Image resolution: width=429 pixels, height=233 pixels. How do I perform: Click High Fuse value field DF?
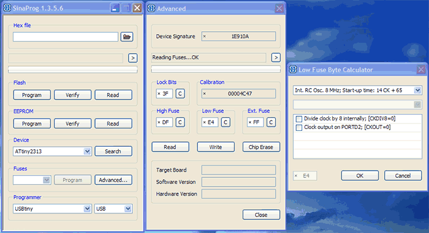(164, 122)
